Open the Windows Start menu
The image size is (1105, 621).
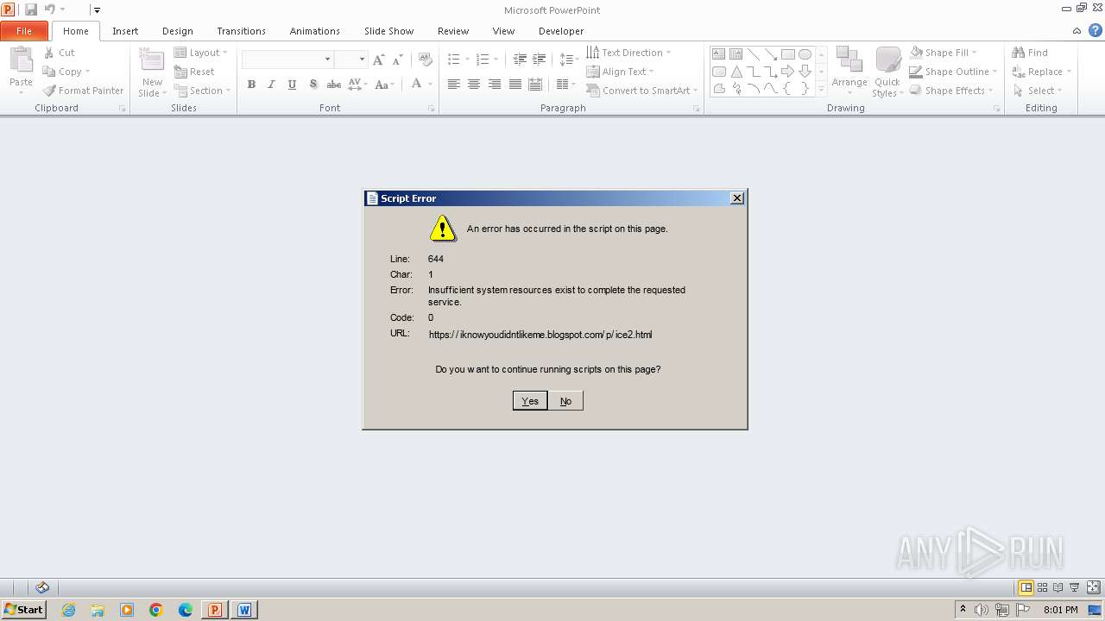[x=24, y=610]
